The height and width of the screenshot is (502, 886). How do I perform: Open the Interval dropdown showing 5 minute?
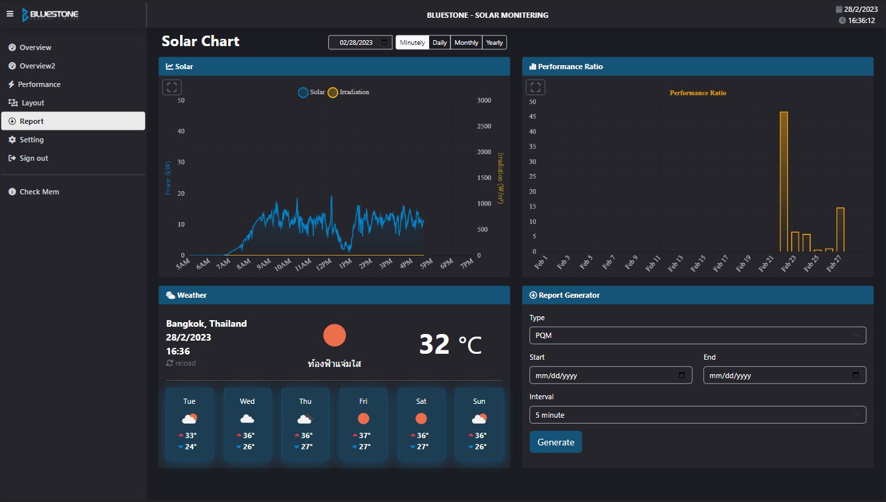[x=697, y=415]
